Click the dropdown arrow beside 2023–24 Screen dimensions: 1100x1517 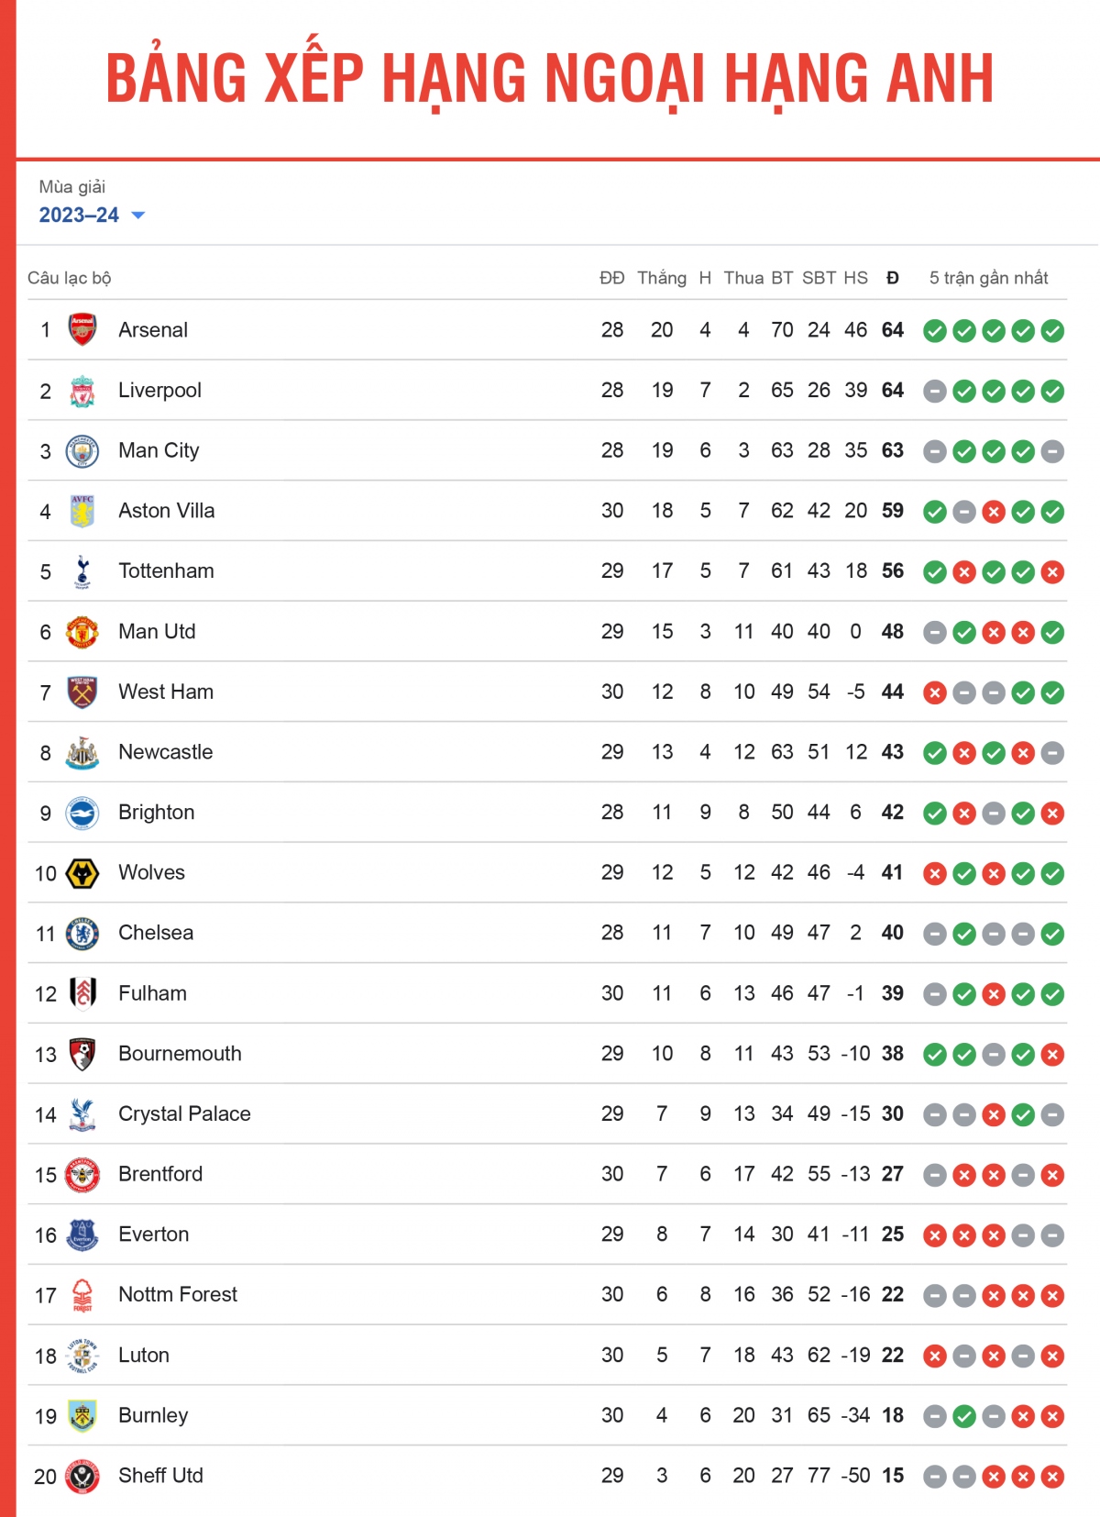click(138, 216)
